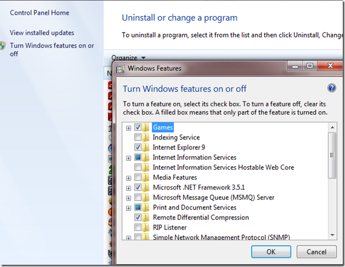Maximize the Windows Features window
This screenshot has height=267, width=345.
pyautogui.click(x=310, y=66)
